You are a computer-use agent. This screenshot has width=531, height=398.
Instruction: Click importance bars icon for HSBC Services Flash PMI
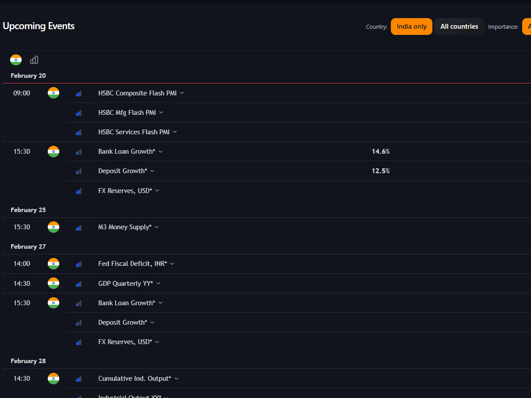(x=79, y=132)
